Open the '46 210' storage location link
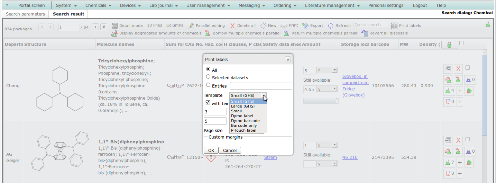Screen dimensions: 496x183 click(x=350, y=157)
